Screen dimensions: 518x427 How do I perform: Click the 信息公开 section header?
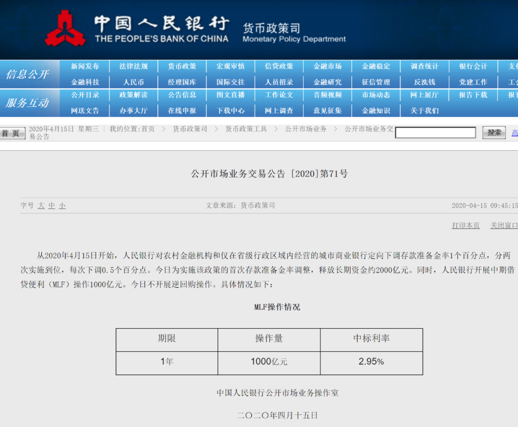[x=27, y=74]
